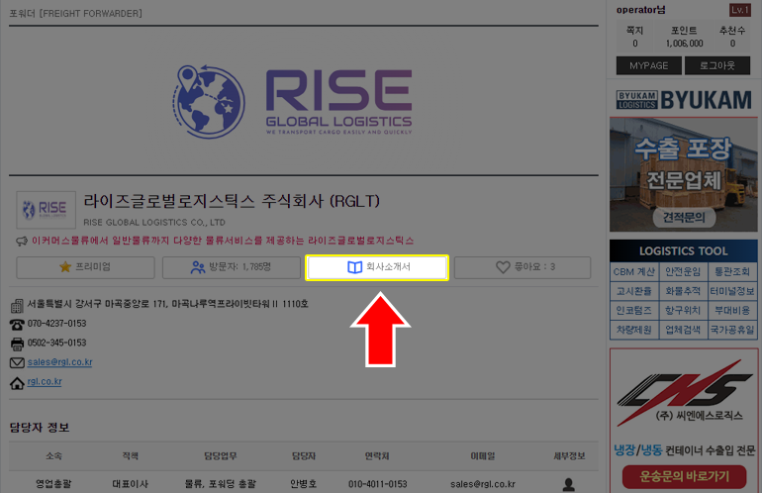
Task: Open 포인트 1,006,000 points
Action: pos(684,37)
